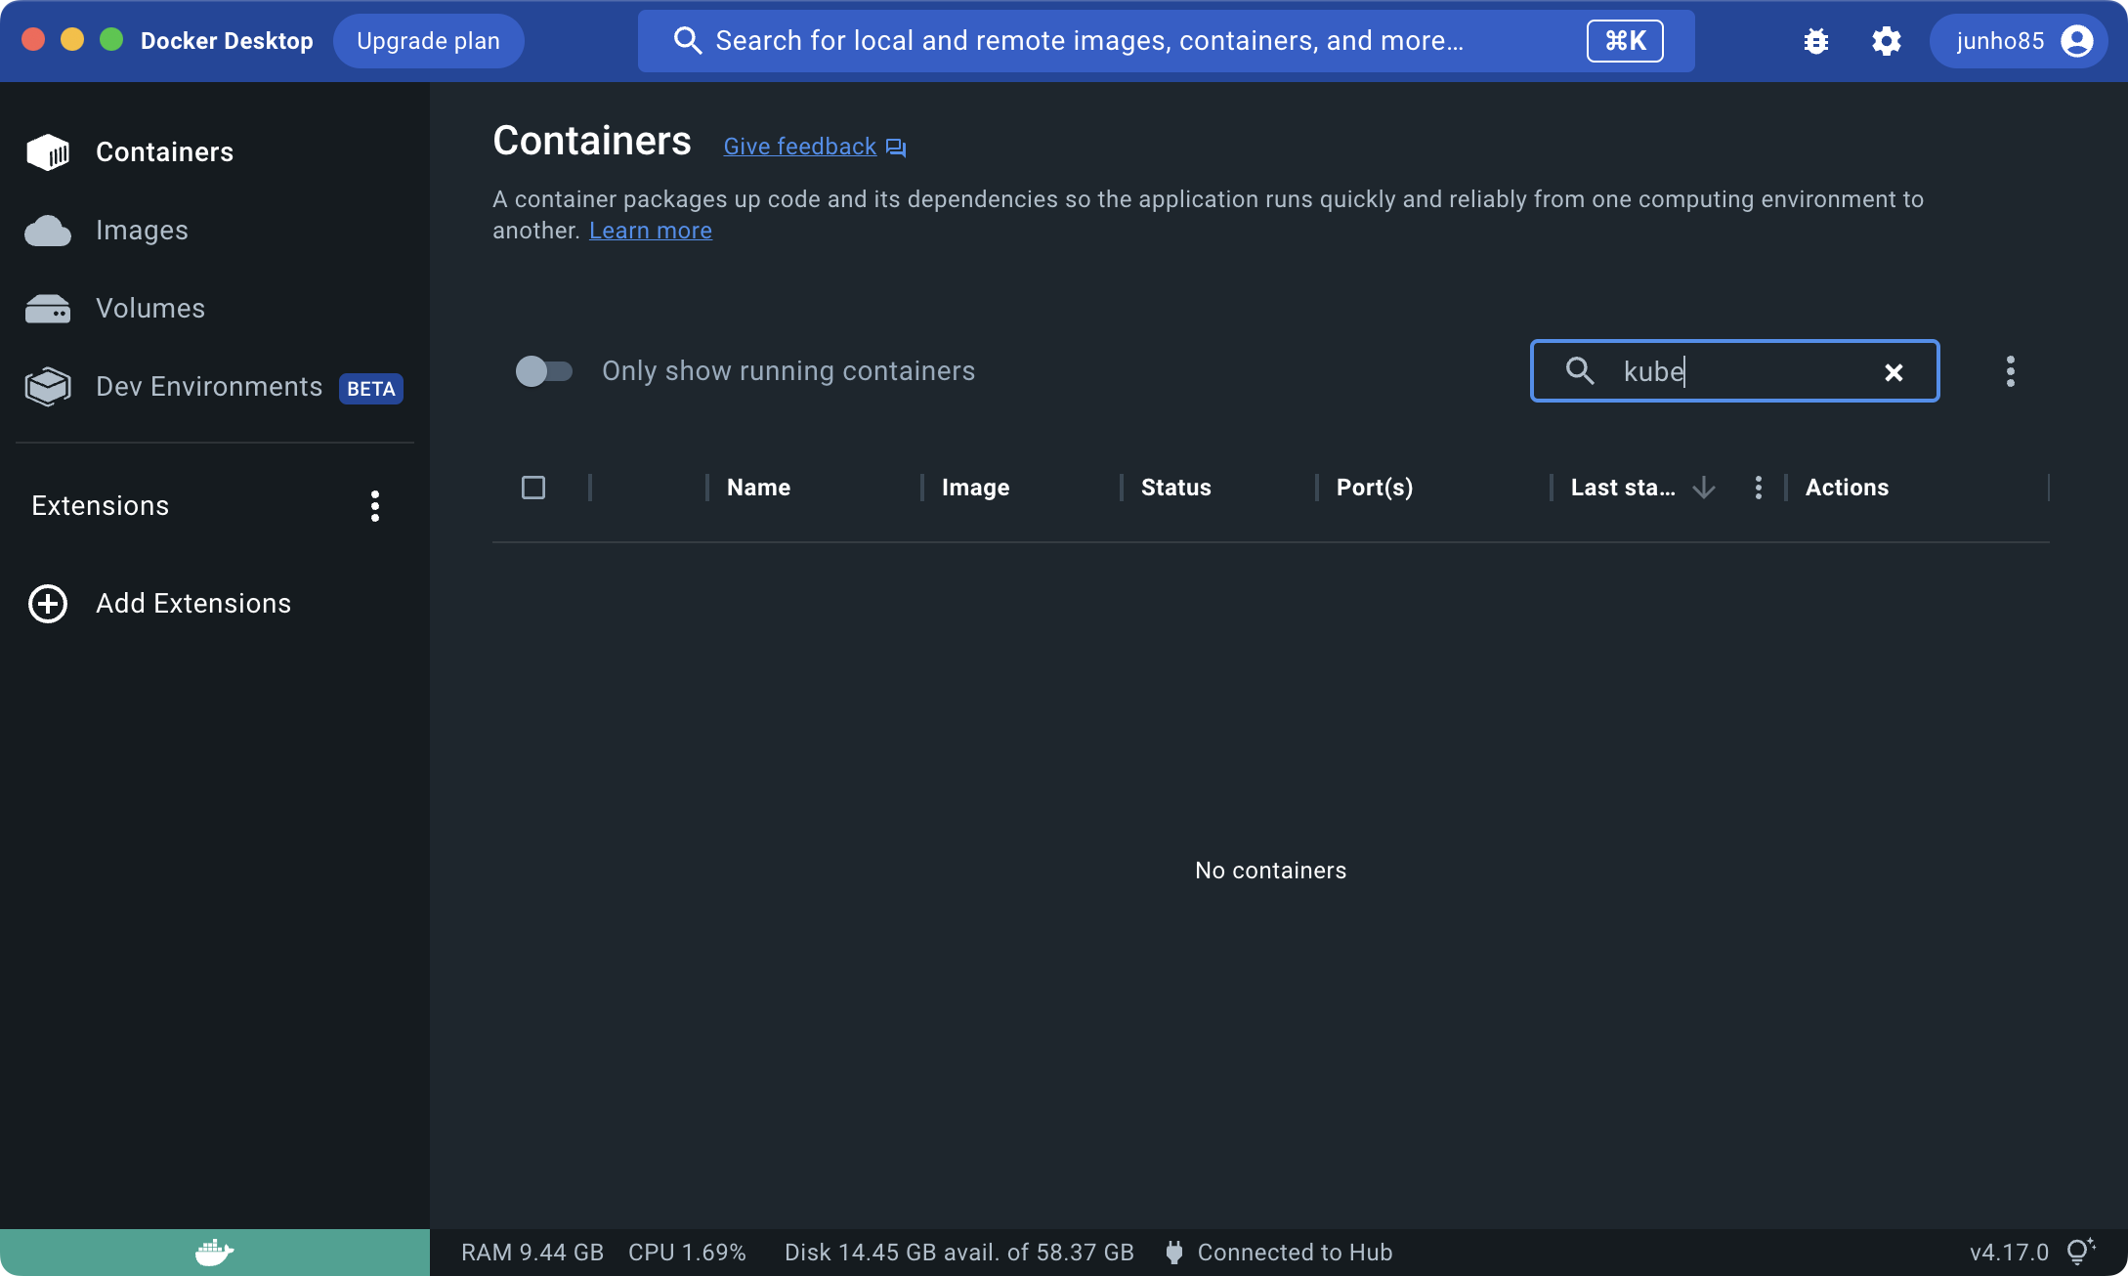Click the Add Extensions plus icon
The width and height of the screenshot is (2128, 1276).
pyautogui.click(x=48, y=604)
